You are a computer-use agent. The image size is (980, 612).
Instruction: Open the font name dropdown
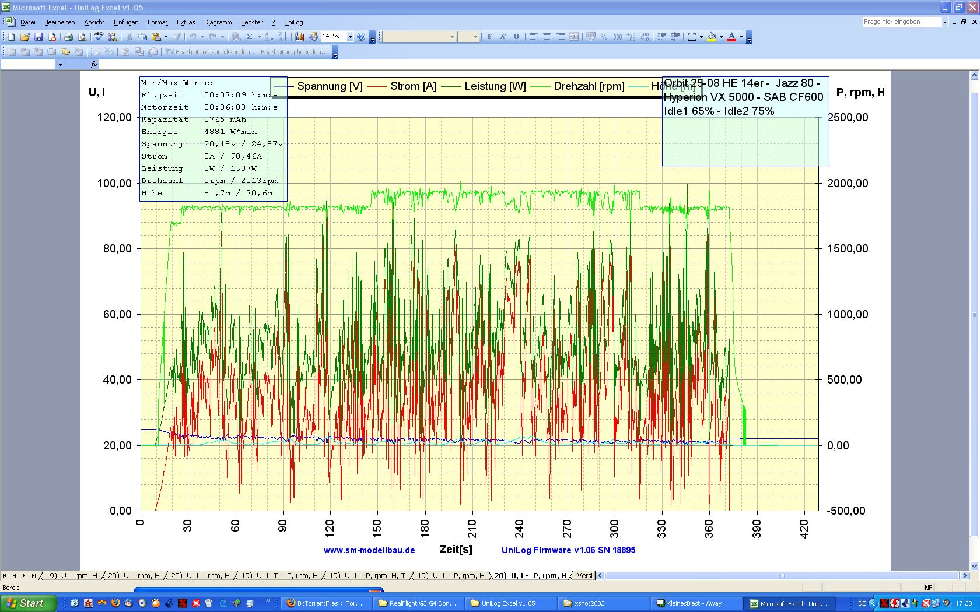(x=452, y=37)
